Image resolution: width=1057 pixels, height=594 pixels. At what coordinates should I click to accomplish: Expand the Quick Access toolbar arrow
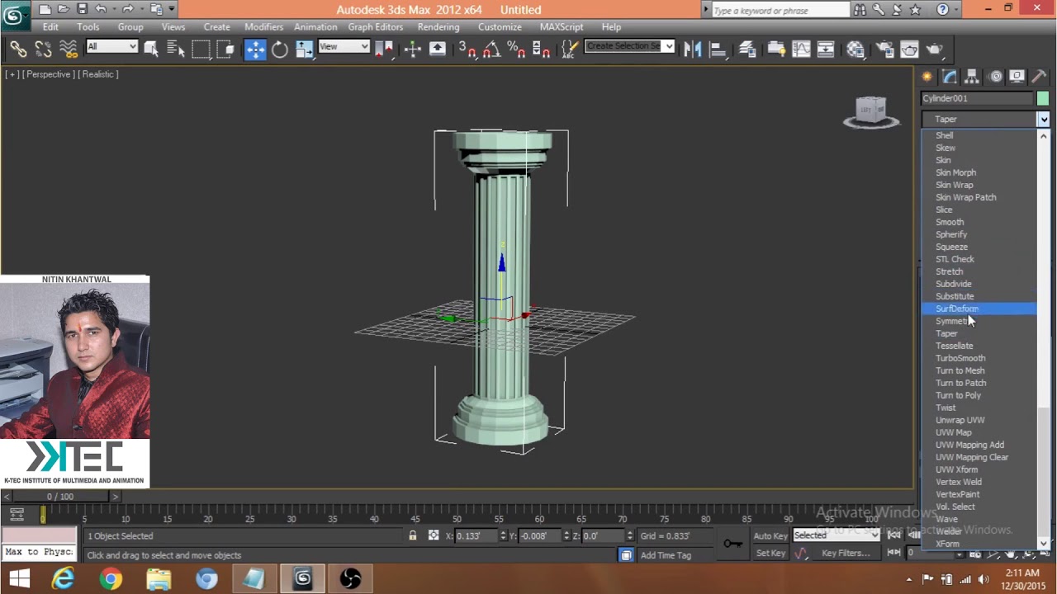point(172,9)
